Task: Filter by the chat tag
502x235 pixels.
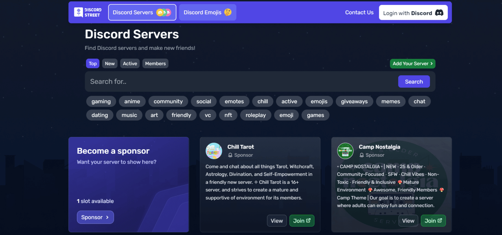Action: tap(419, 101)
